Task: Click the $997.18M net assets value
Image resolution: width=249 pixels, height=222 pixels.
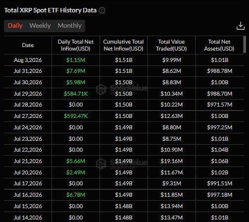Action: coord(220,195)
